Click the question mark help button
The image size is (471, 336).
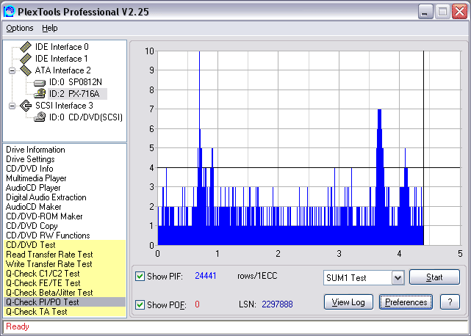coord(450,302)
